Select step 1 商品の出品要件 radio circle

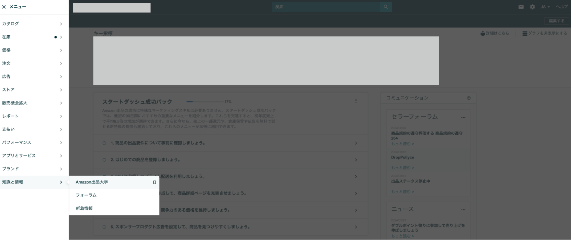(x=104, y=143)
